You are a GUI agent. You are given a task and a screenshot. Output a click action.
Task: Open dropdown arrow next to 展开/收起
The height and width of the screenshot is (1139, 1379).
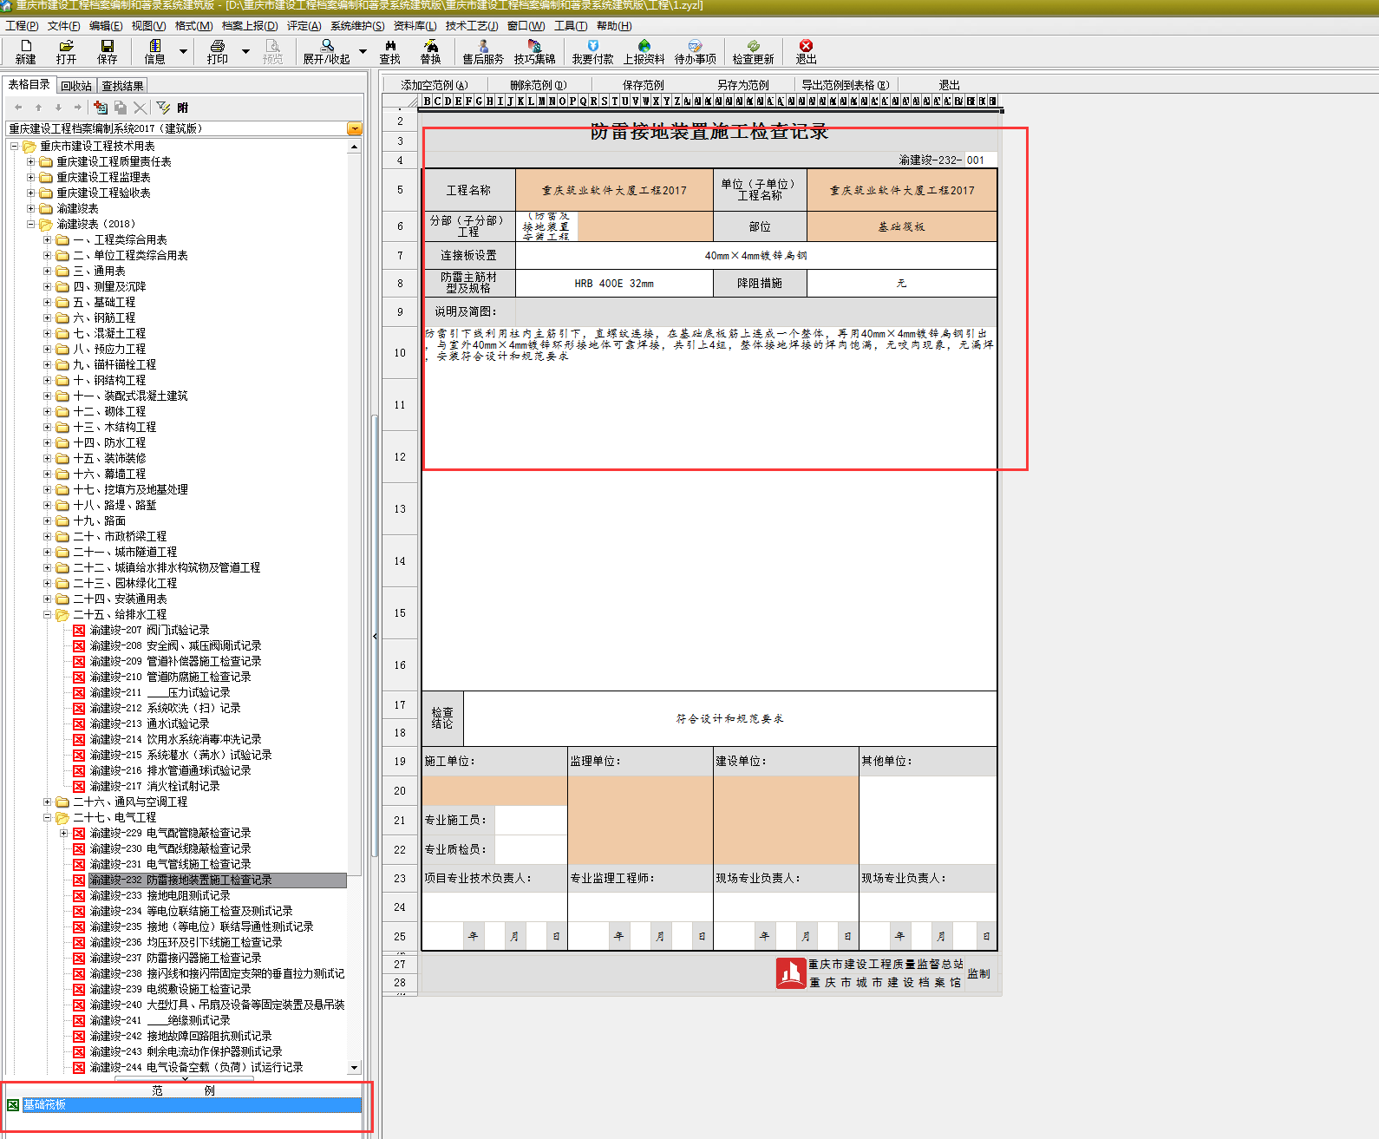[363, 51]
